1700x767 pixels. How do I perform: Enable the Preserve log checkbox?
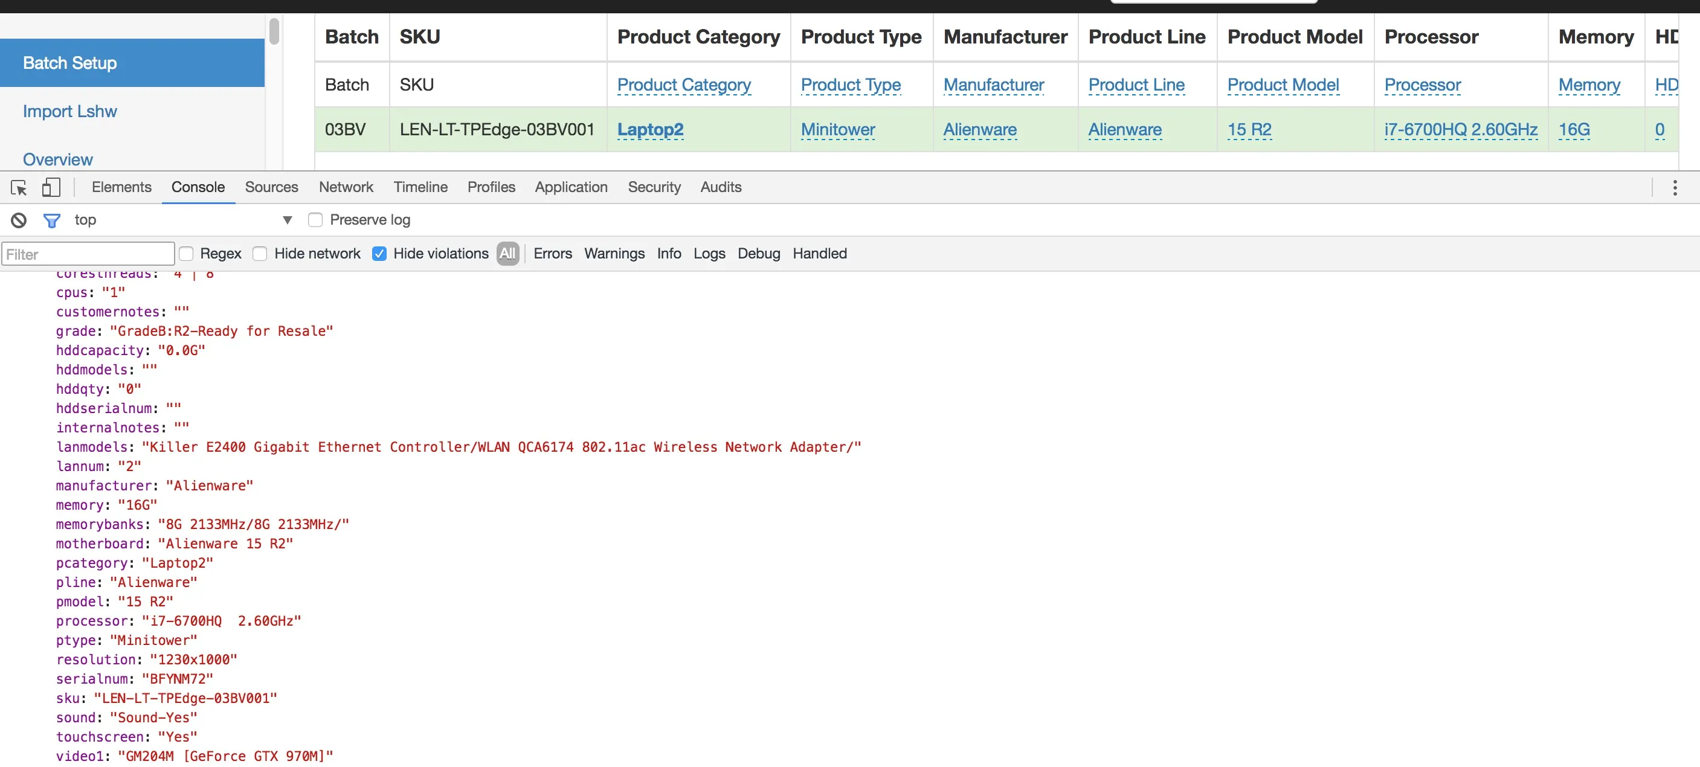pos(315,220)
